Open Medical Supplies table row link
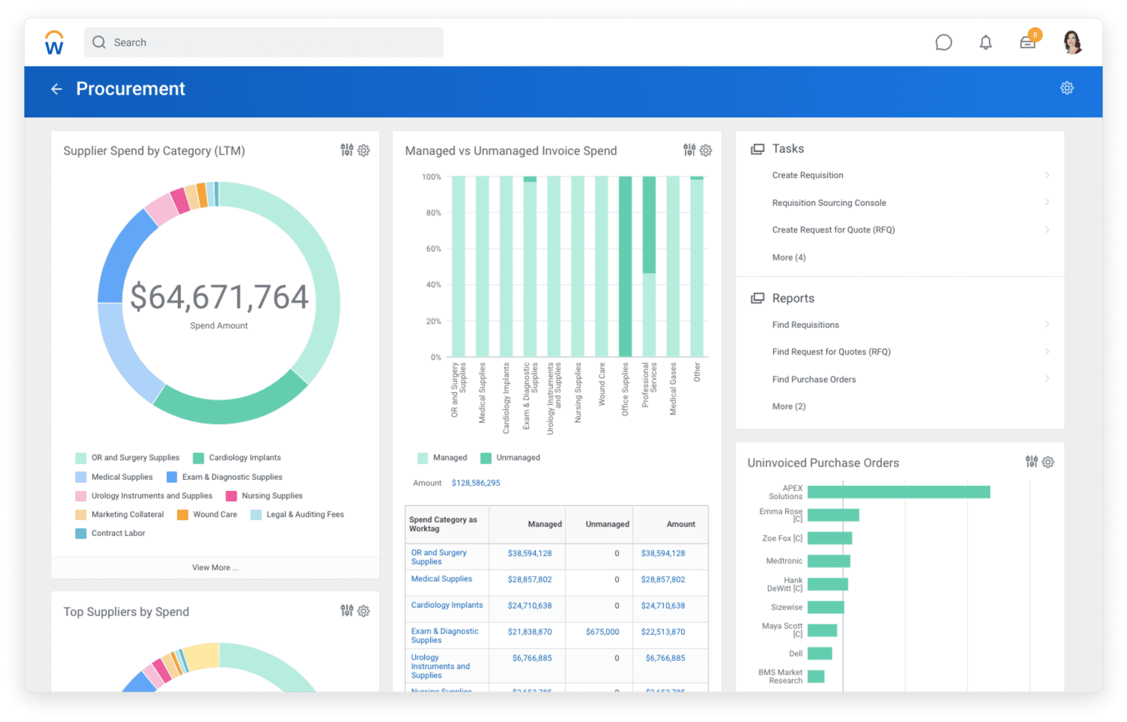 [441, 578]
